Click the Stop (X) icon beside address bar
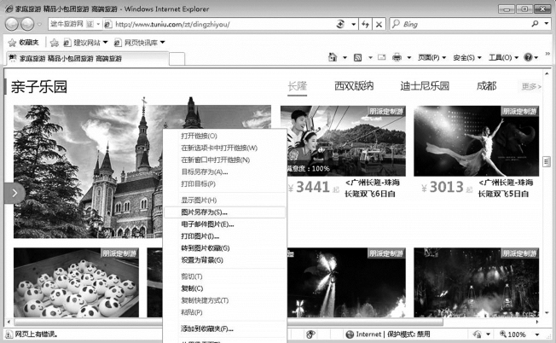556x343 pixels. pyautogui.click(x=379, y=24)
